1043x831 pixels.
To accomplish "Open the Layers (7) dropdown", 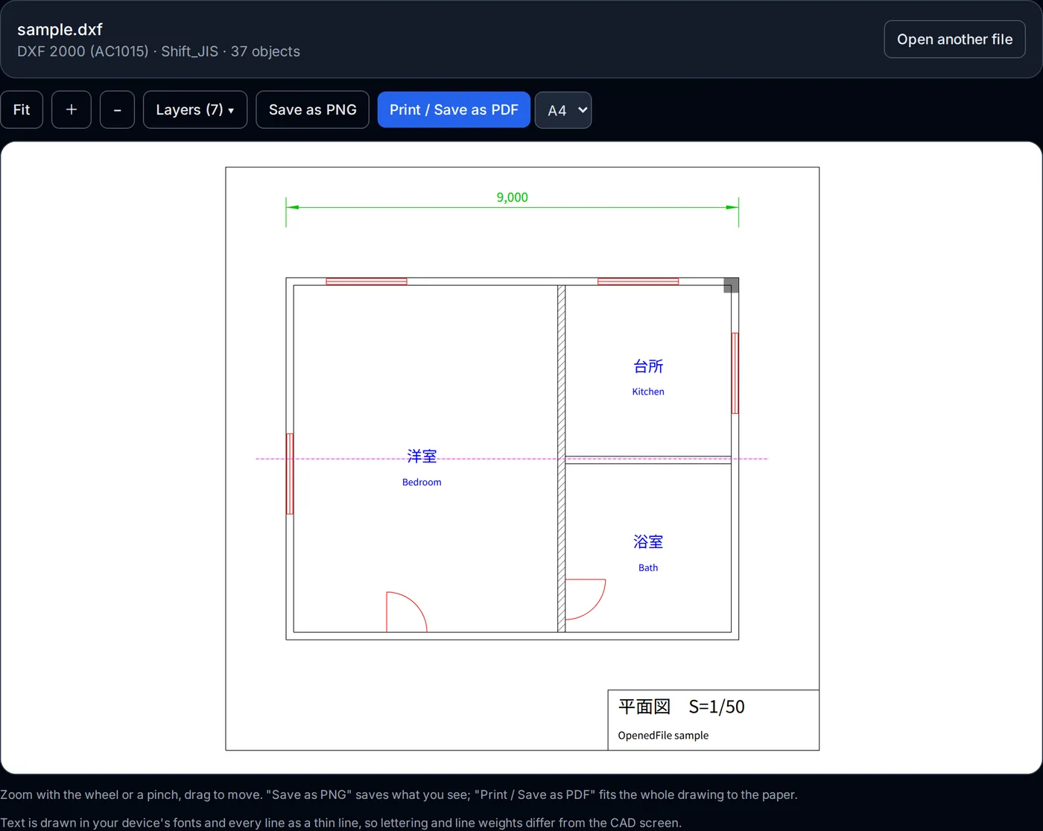I will (195, 109).
